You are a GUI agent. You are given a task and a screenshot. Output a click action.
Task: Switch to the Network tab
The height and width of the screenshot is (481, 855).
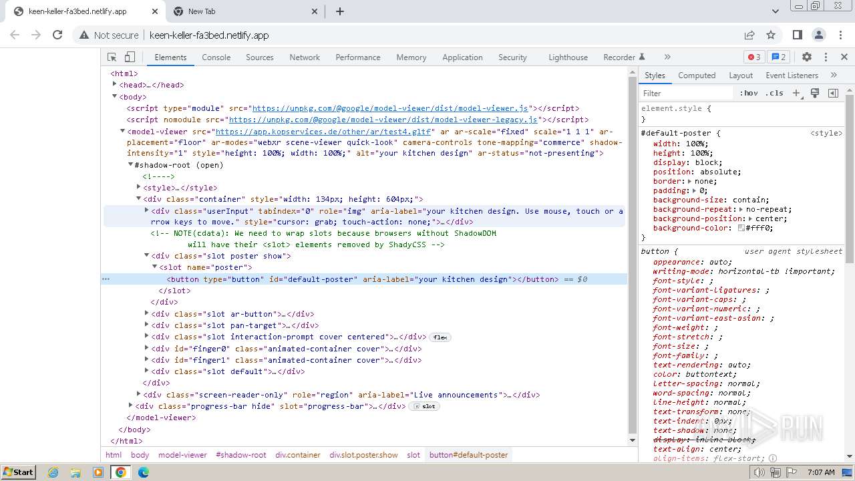(305, 57)
